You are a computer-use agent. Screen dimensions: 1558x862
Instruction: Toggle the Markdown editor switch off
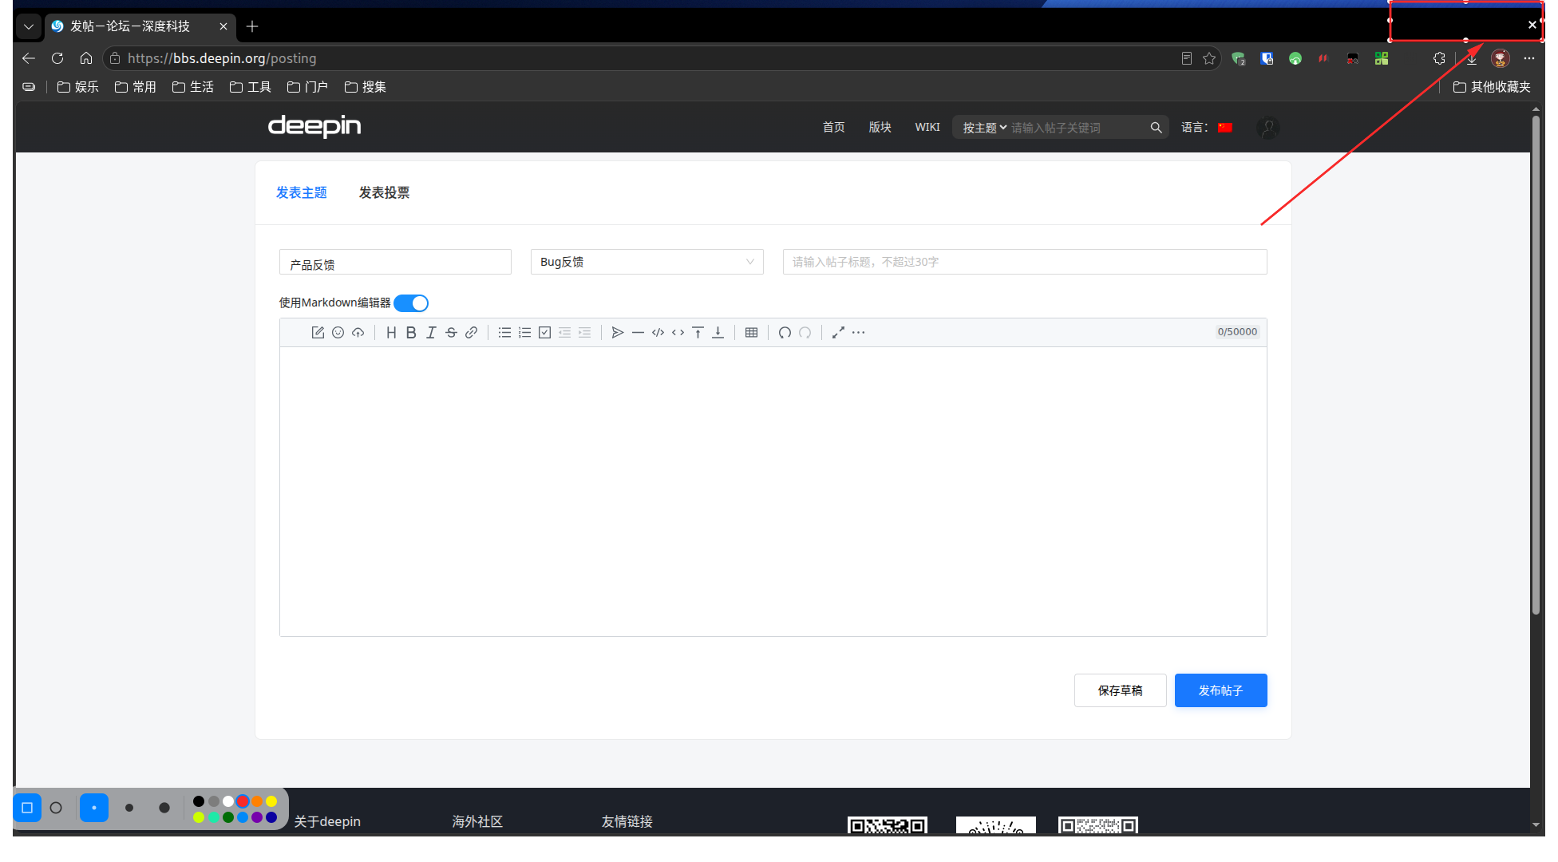coord(411,303)
